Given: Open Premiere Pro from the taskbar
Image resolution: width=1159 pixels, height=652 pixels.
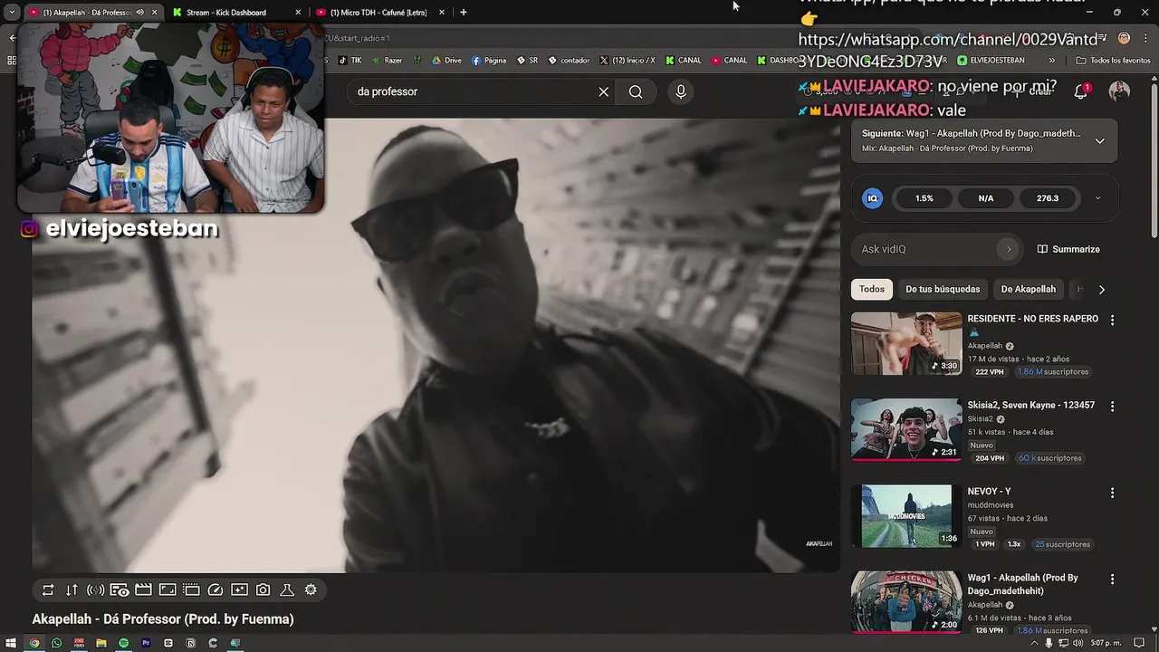Looking at the screenshot, I should [146, 643].
